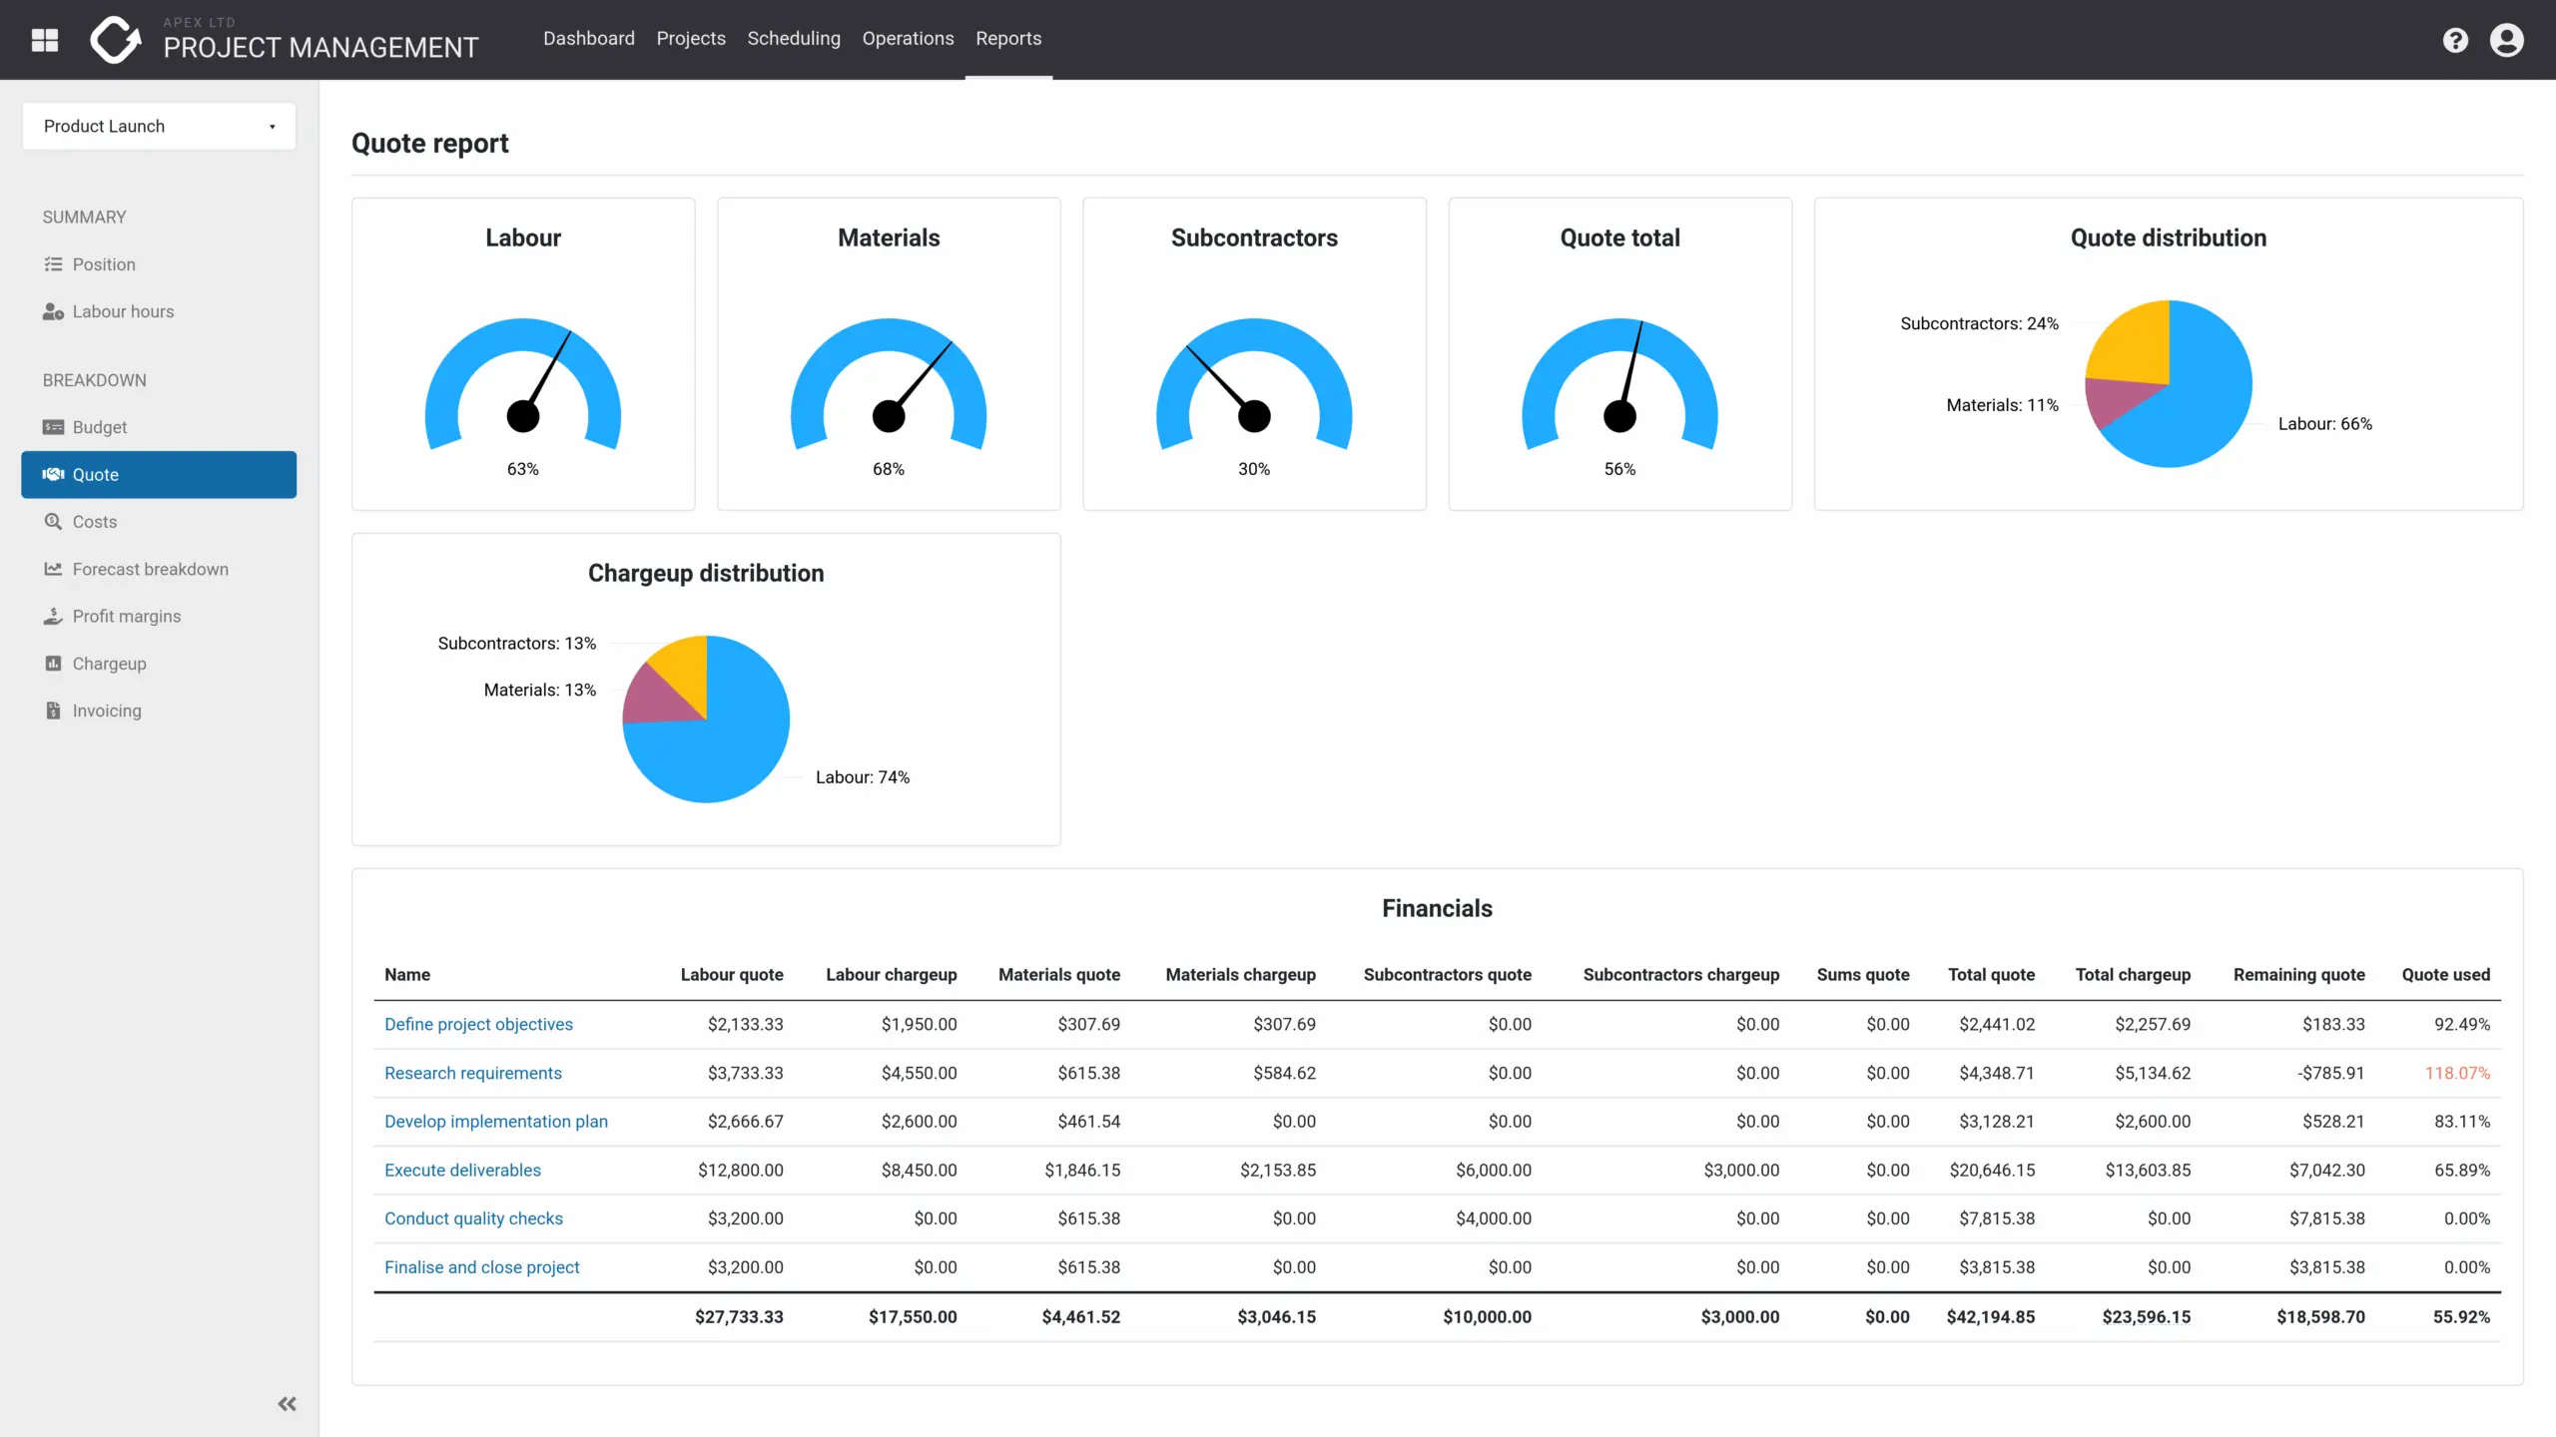Switch to the Scheduling menu item
Image resolution: width=2556 pixels, height=1437 pixels.
[793, 39]
